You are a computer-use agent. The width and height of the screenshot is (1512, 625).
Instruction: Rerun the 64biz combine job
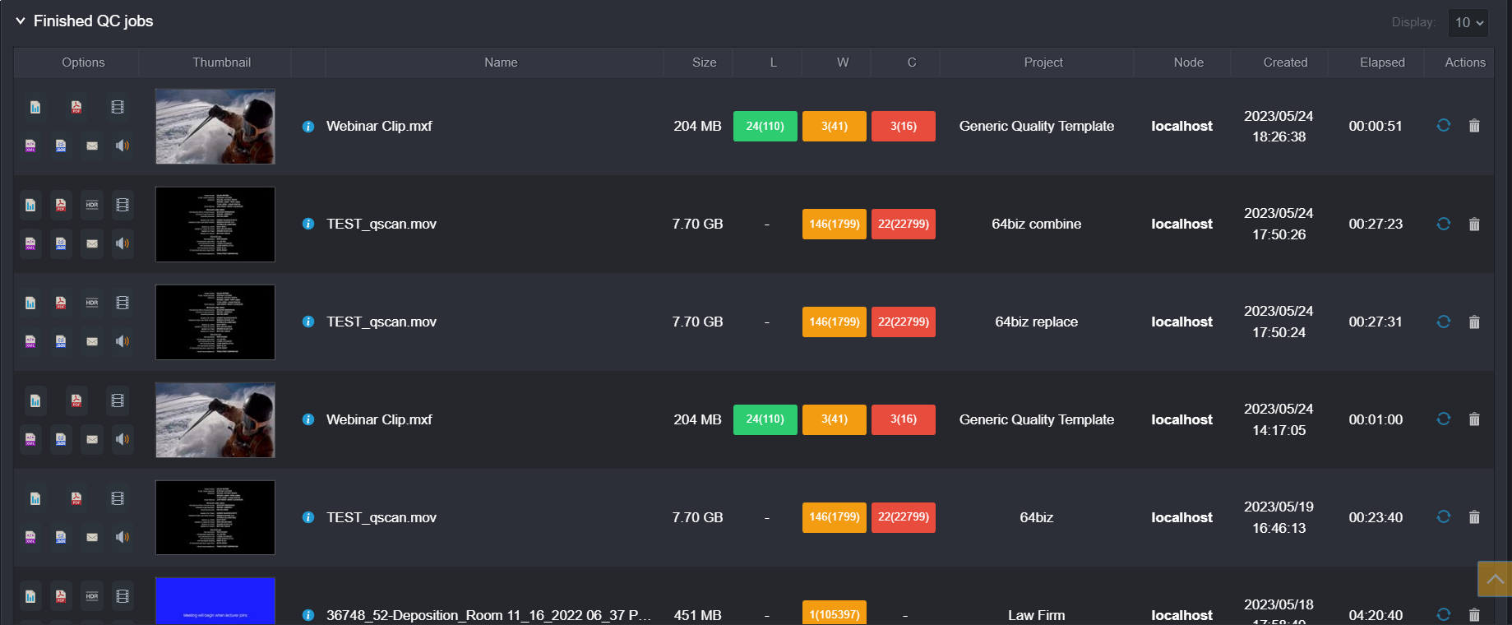[1443, 224]
